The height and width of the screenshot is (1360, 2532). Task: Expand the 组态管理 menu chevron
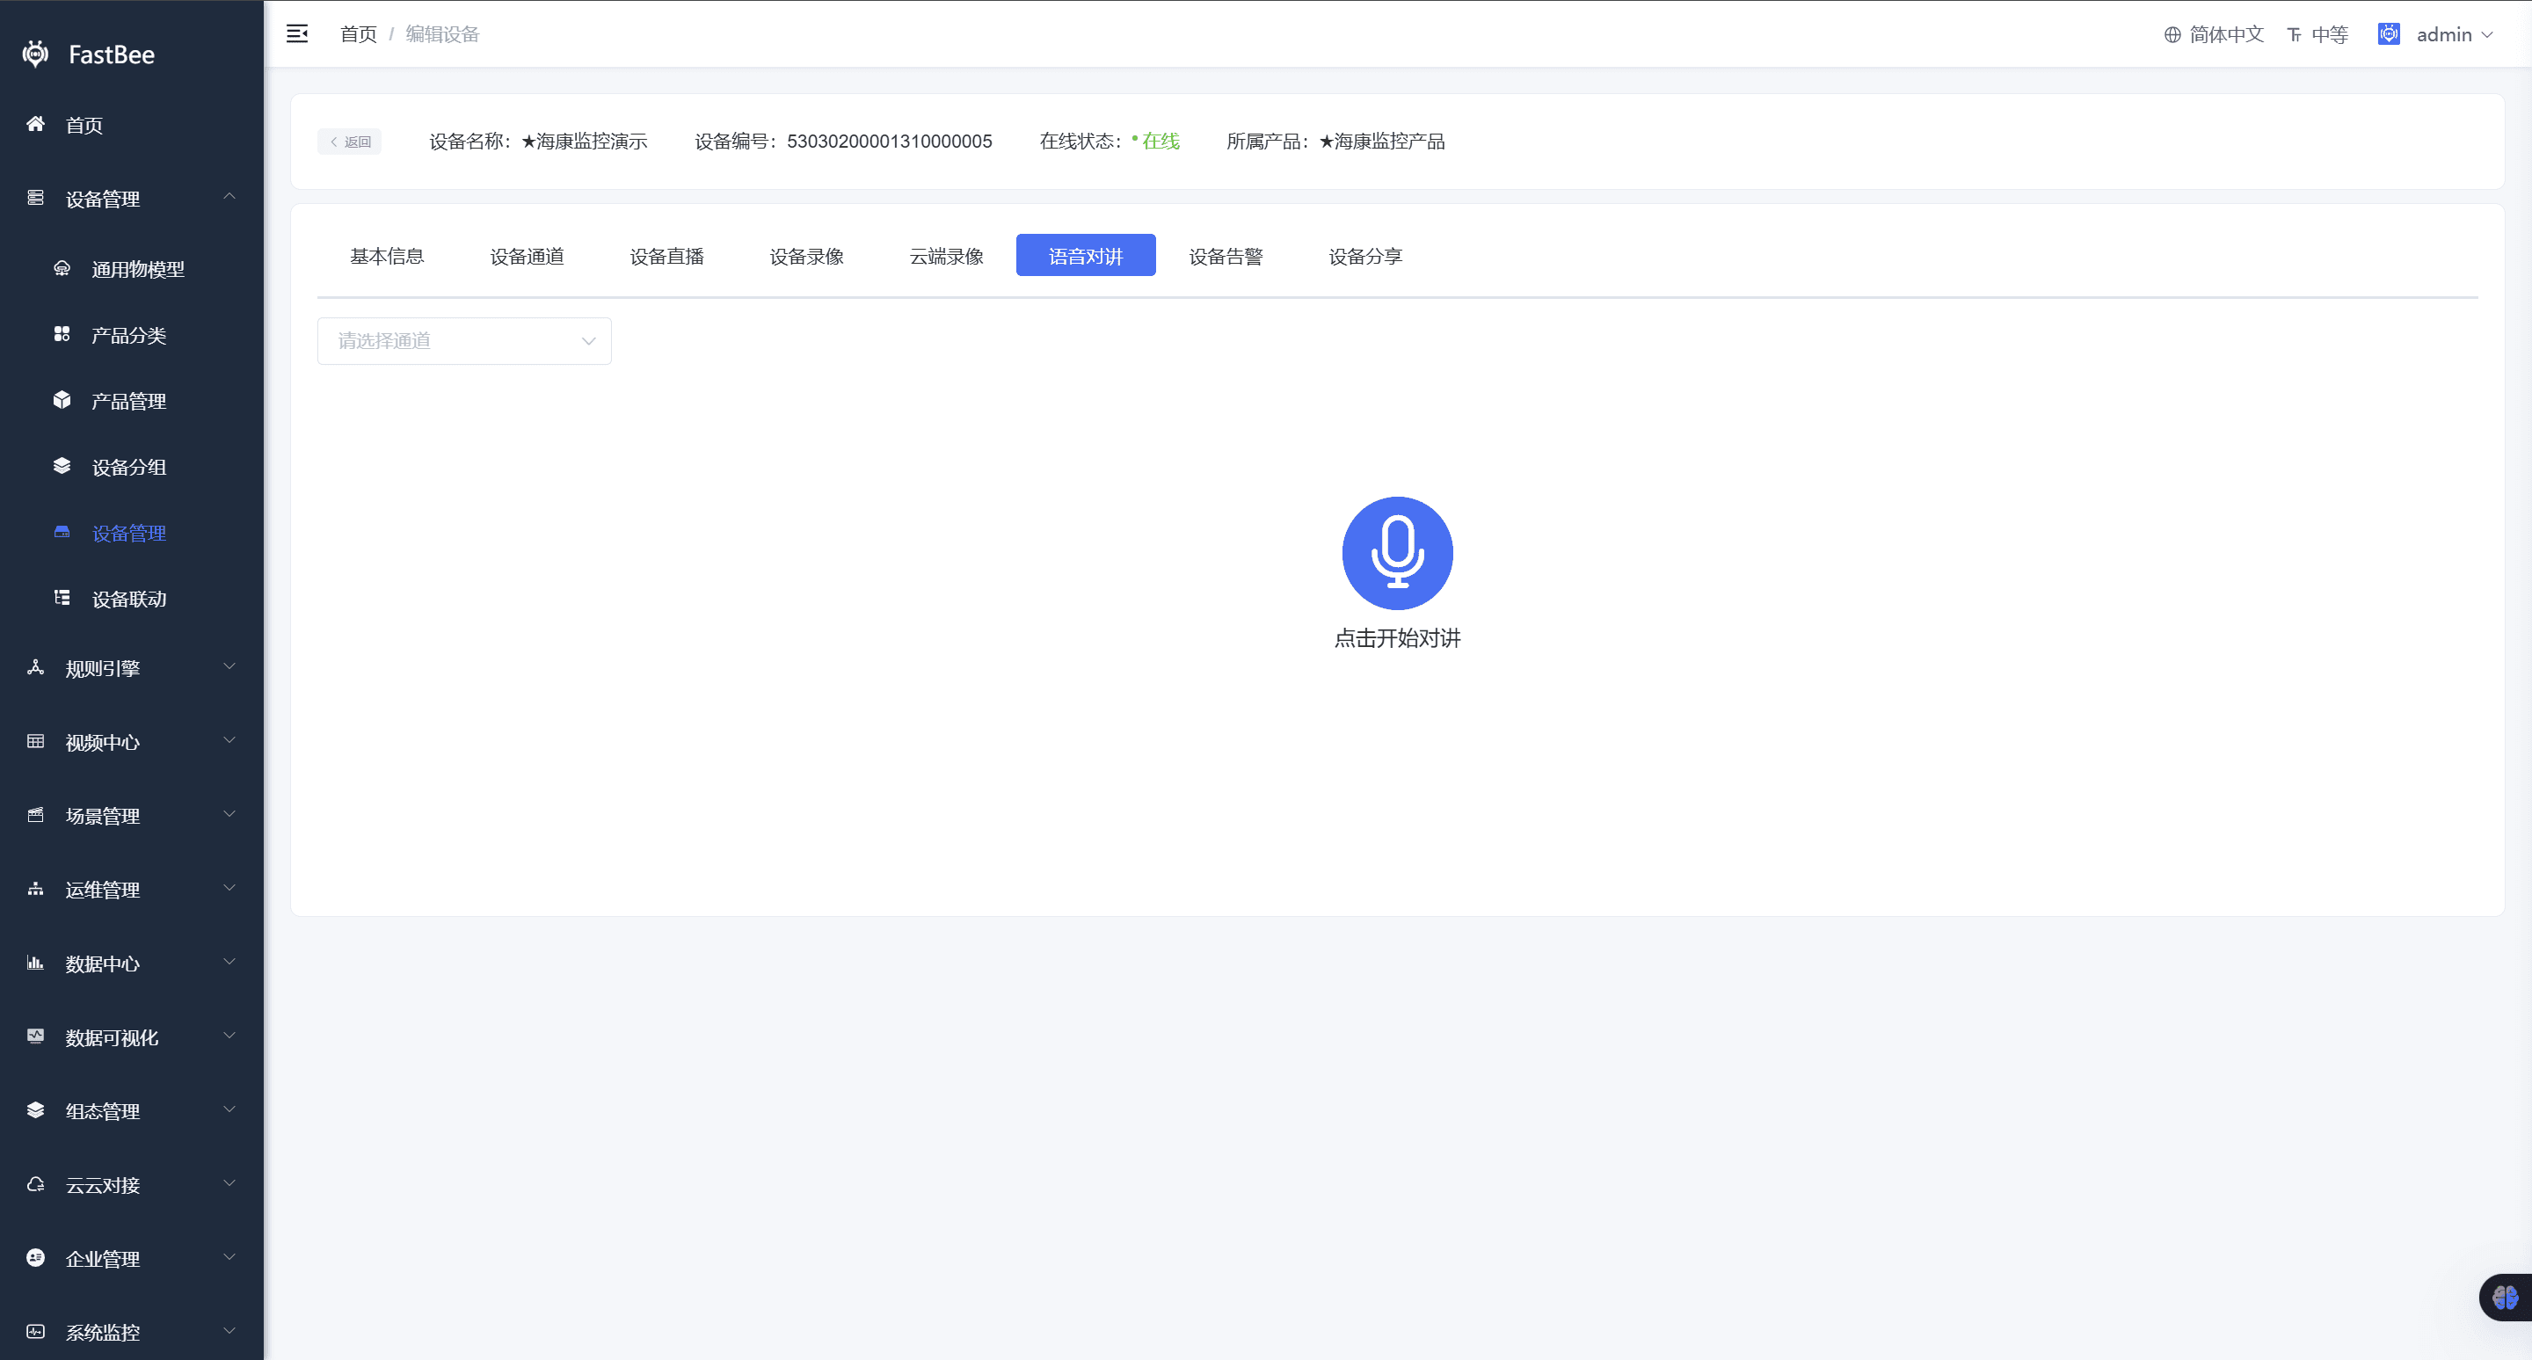[229, 1109]
